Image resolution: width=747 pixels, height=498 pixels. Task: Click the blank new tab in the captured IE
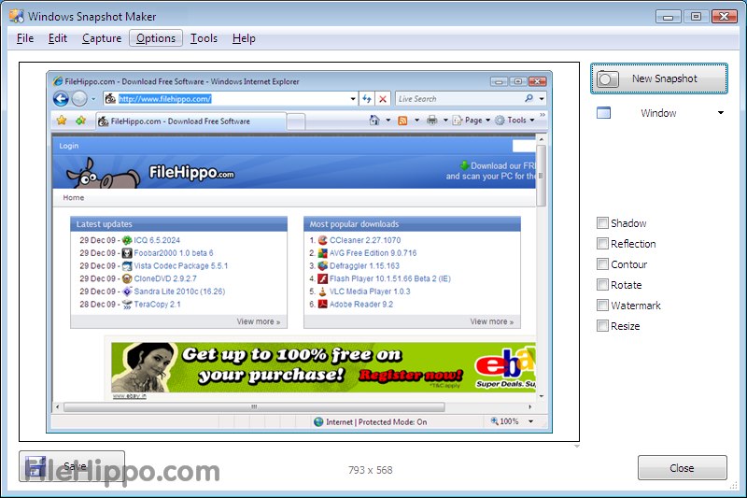(x=296, y=121)
